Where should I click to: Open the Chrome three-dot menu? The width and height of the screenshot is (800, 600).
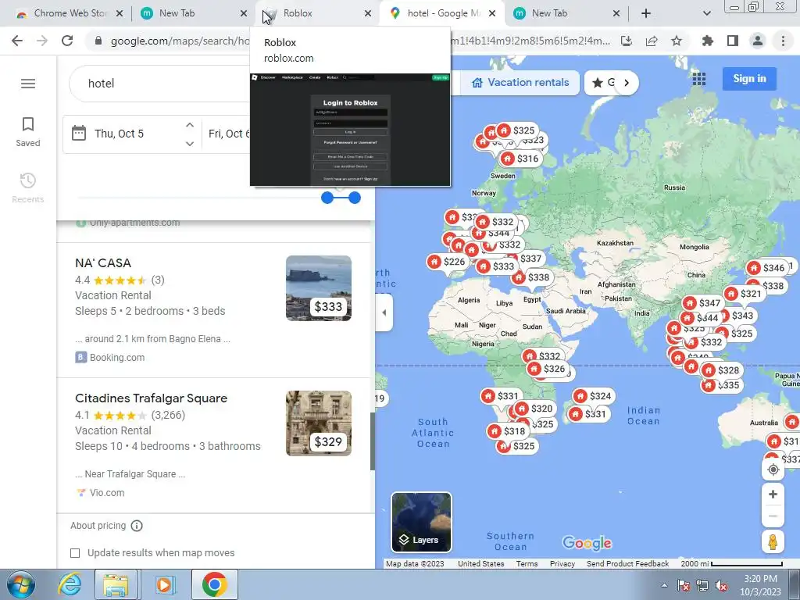[783, 41]
